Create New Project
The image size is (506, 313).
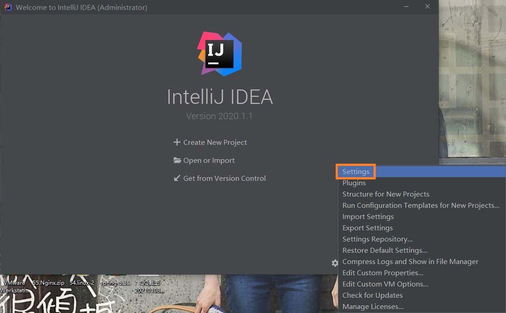pos(215,142)
